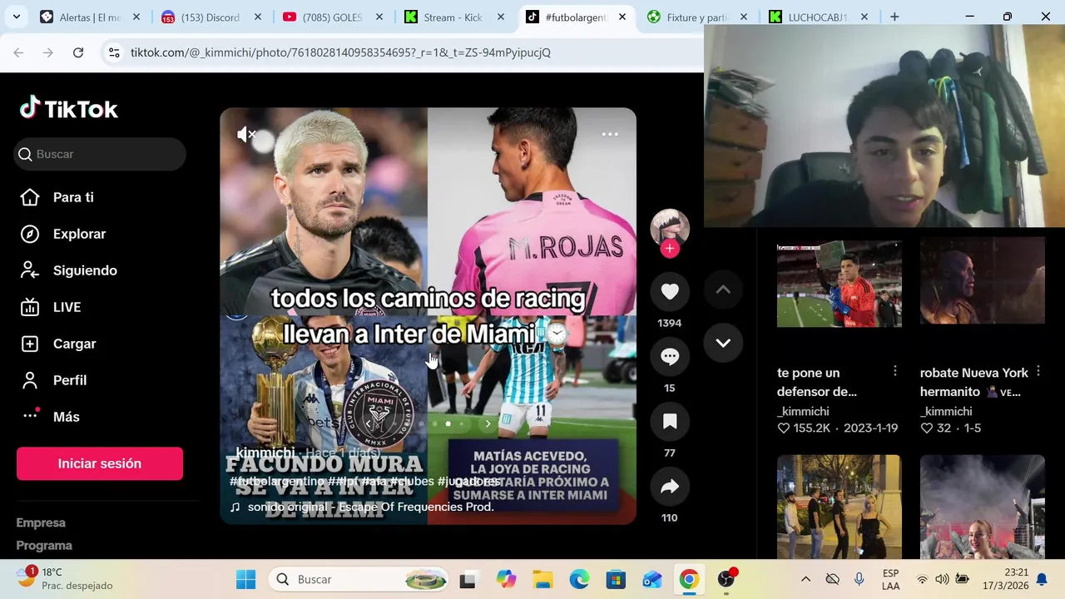
Task: Click the TikTok logo
Action: pos(69,109)
